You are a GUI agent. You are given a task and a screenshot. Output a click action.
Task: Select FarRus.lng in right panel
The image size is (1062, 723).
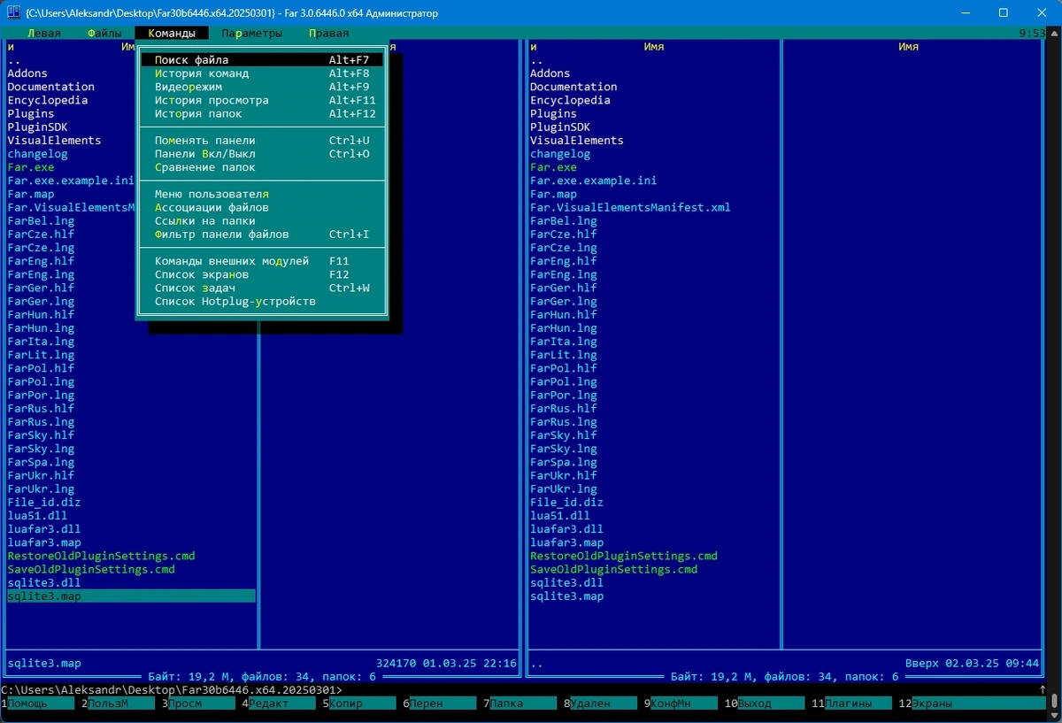point(564,422)
